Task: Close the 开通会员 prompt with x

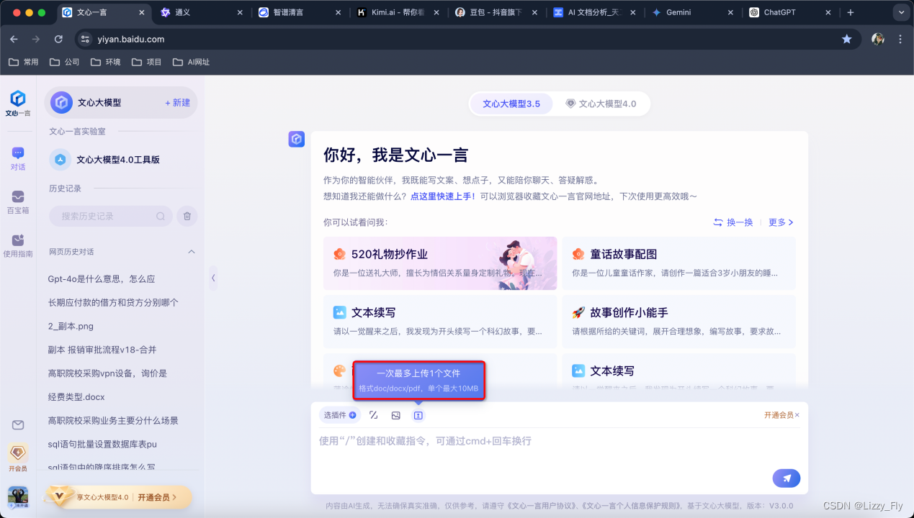Action: pyautogui.click(x=797, y=415)
